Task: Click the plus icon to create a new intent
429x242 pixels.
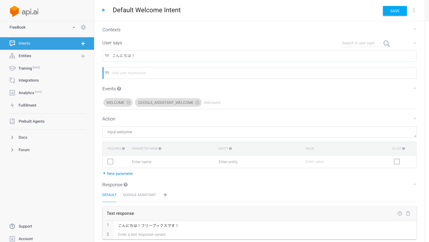Action: click(83, 44)
